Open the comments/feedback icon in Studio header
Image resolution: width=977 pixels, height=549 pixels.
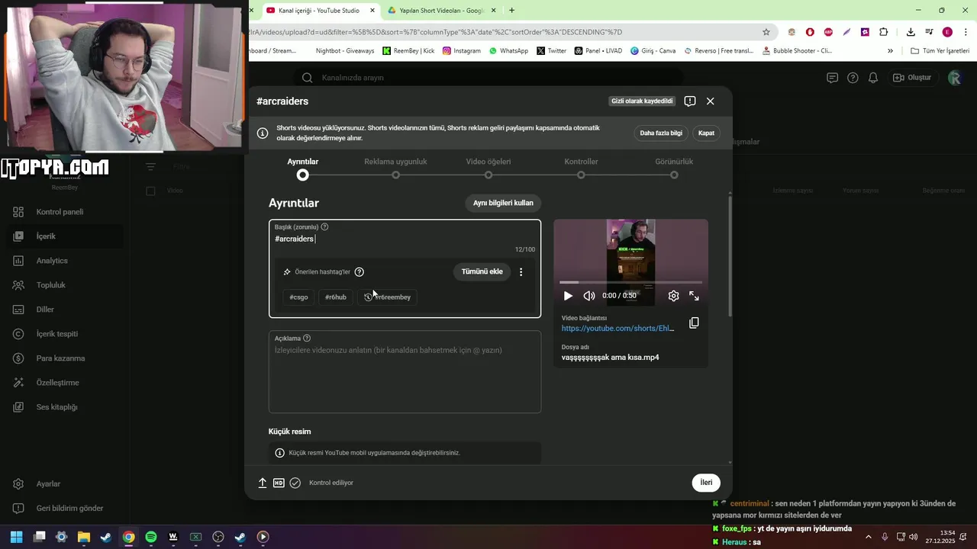click(x=832, y=78)
